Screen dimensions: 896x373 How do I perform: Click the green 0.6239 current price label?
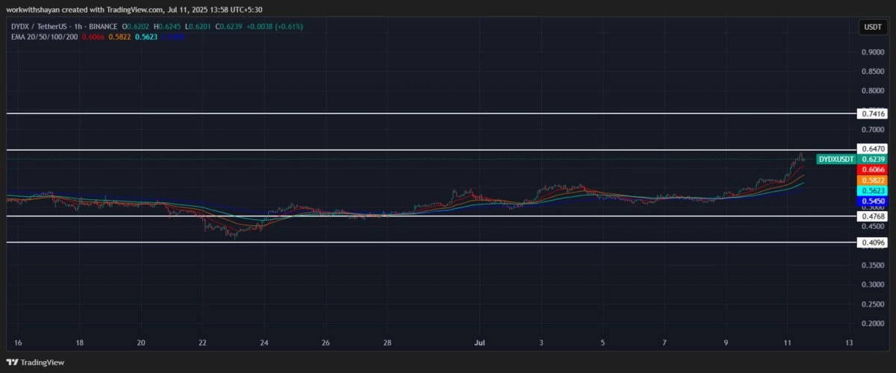[873, 159]
